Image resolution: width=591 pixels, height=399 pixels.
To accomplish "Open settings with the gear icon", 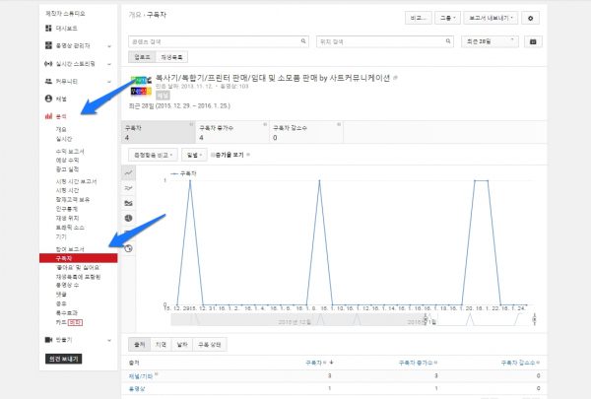I will pos(530,18).
